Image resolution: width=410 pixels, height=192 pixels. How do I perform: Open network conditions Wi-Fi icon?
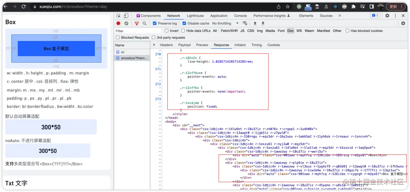pyautogui.click(x=245, y=23)
